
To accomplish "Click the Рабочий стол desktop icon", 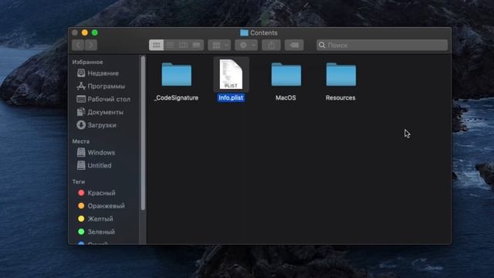I will pos(81,99).
